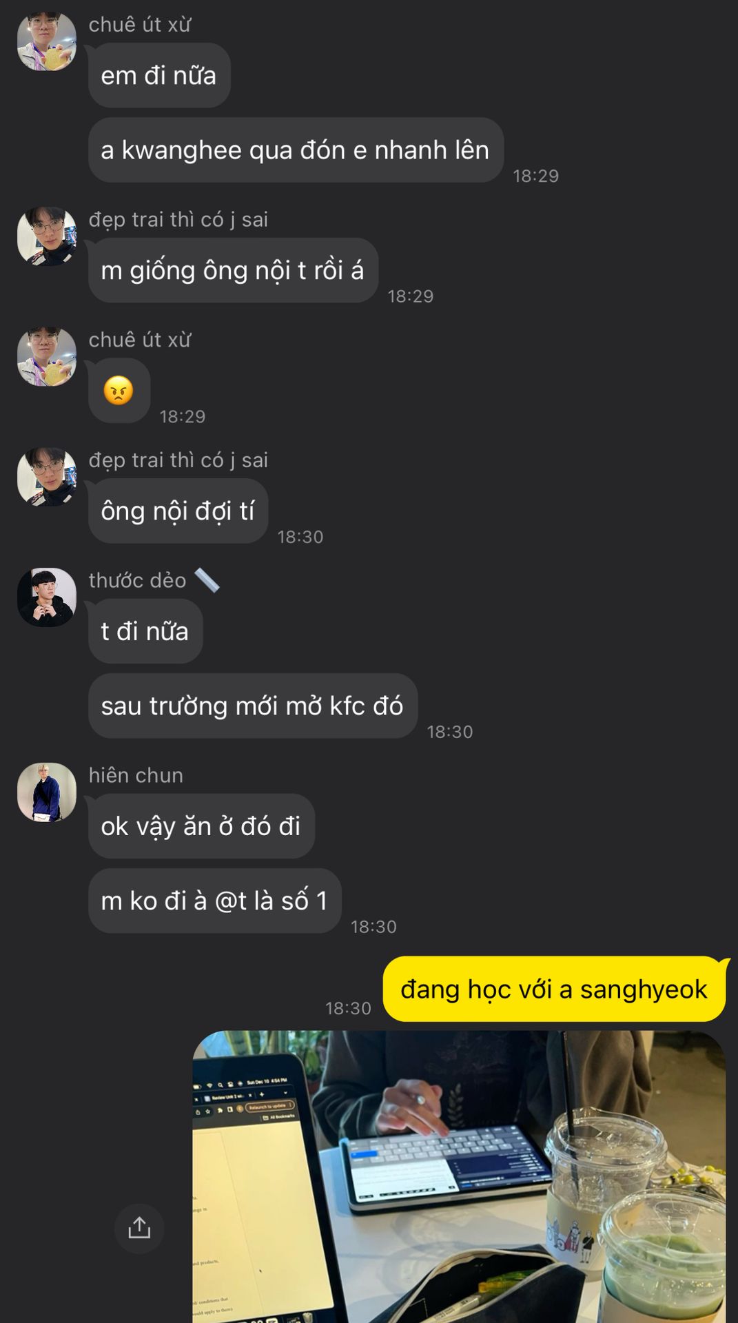This screenshot has width=738, height=1323.
Task: Tap the sender name 'hiên chun'
Action: [x=136, y=775]
